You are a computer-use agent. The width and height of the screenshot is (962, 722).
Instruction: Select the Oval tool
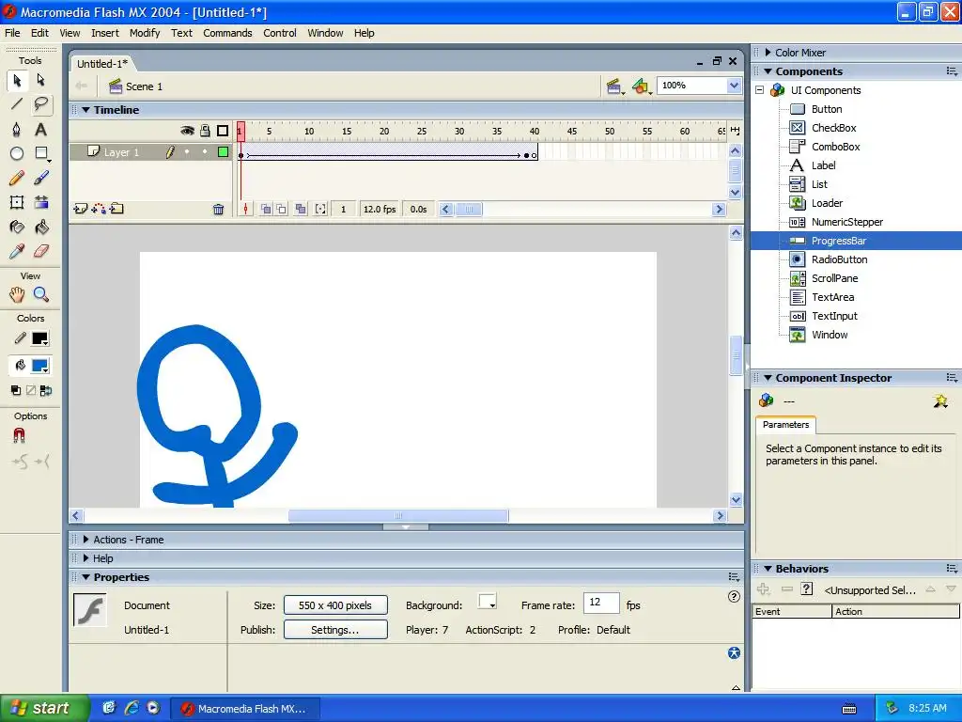coord(17,153)
